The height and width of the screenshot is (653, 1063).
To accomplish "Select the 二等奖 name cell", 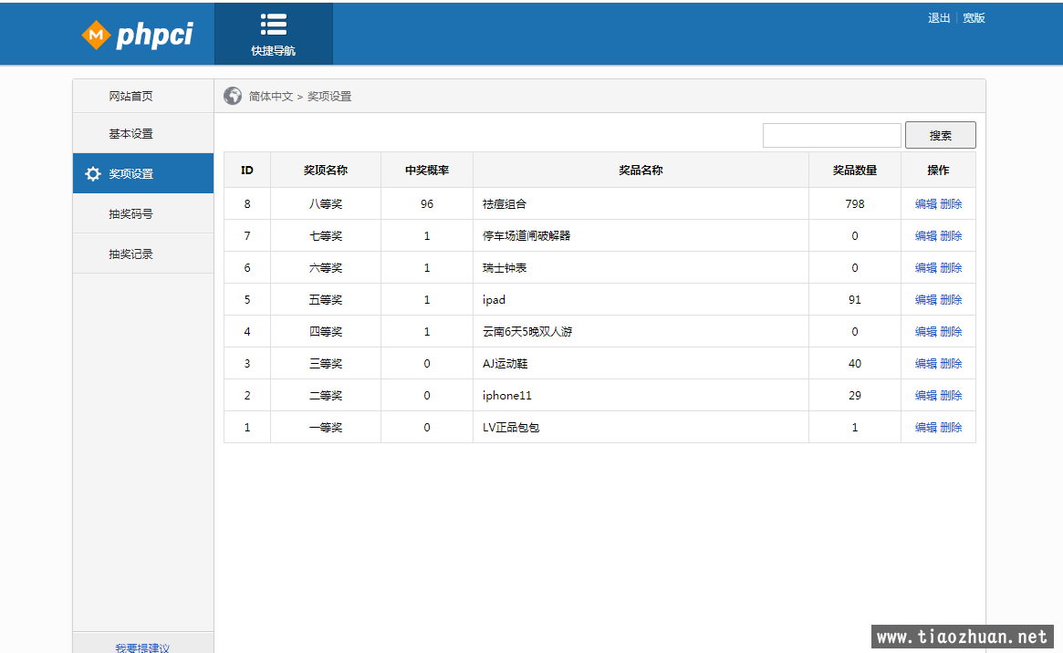I will (326, 396).
